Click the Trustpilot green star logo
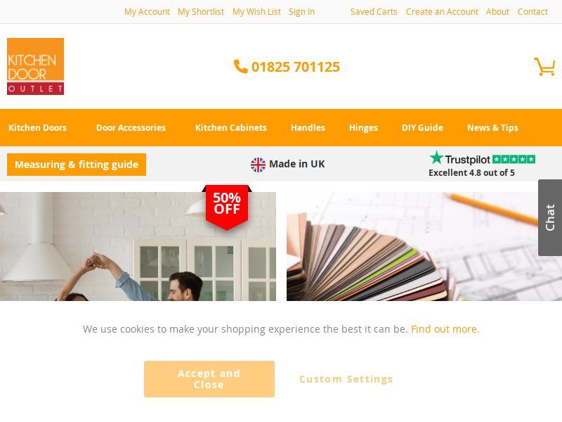562x422 pixels. tap(436, 158)
